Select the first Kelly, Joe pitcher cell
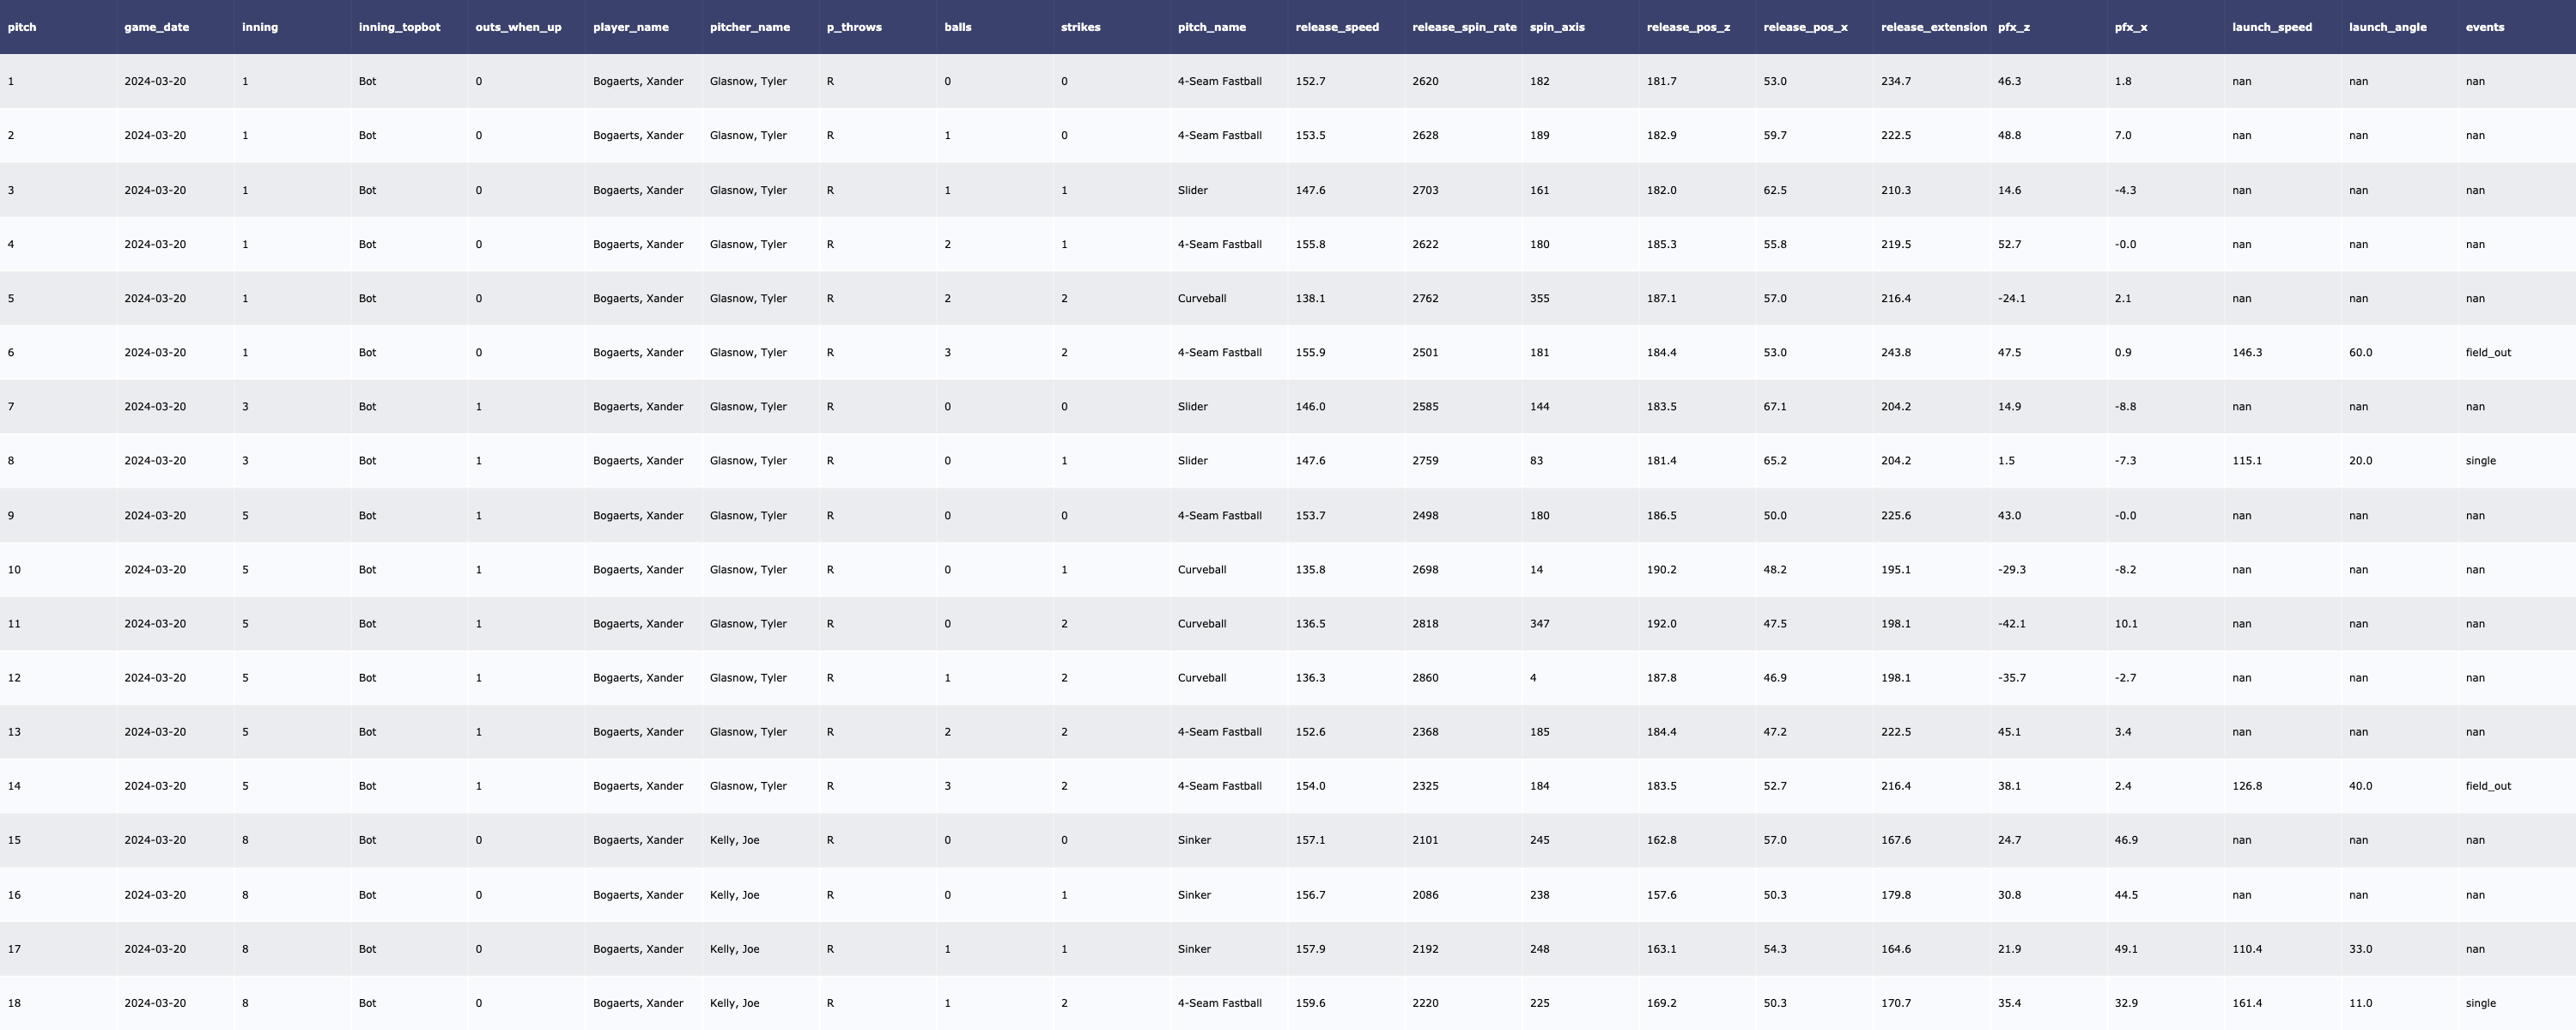 tap(734, 840)
